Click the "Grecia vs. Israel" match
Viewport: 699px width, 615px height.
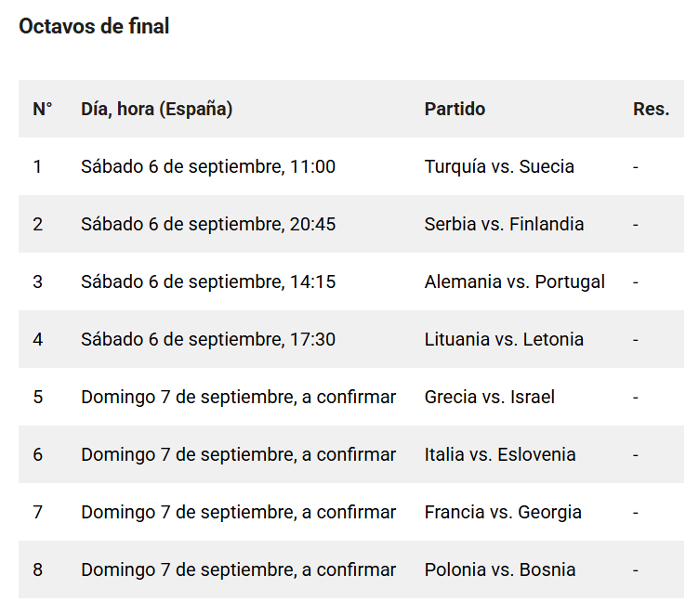point(489,398)
